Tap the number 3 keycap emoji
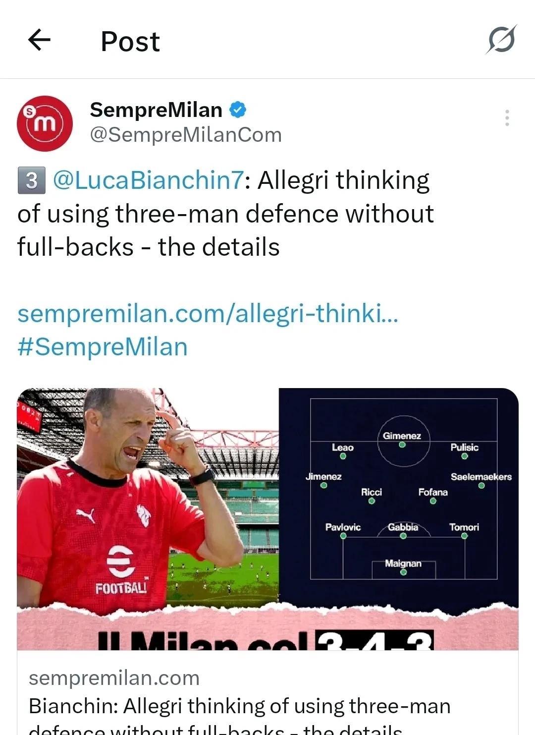The image size is (535, 735). [31, 180]
